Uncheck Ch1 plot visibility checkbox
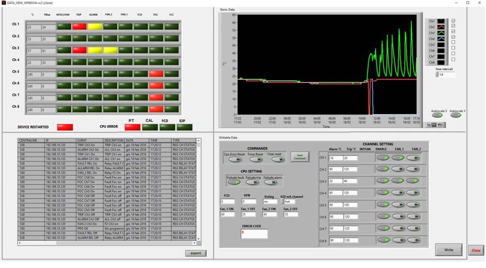 453,21
